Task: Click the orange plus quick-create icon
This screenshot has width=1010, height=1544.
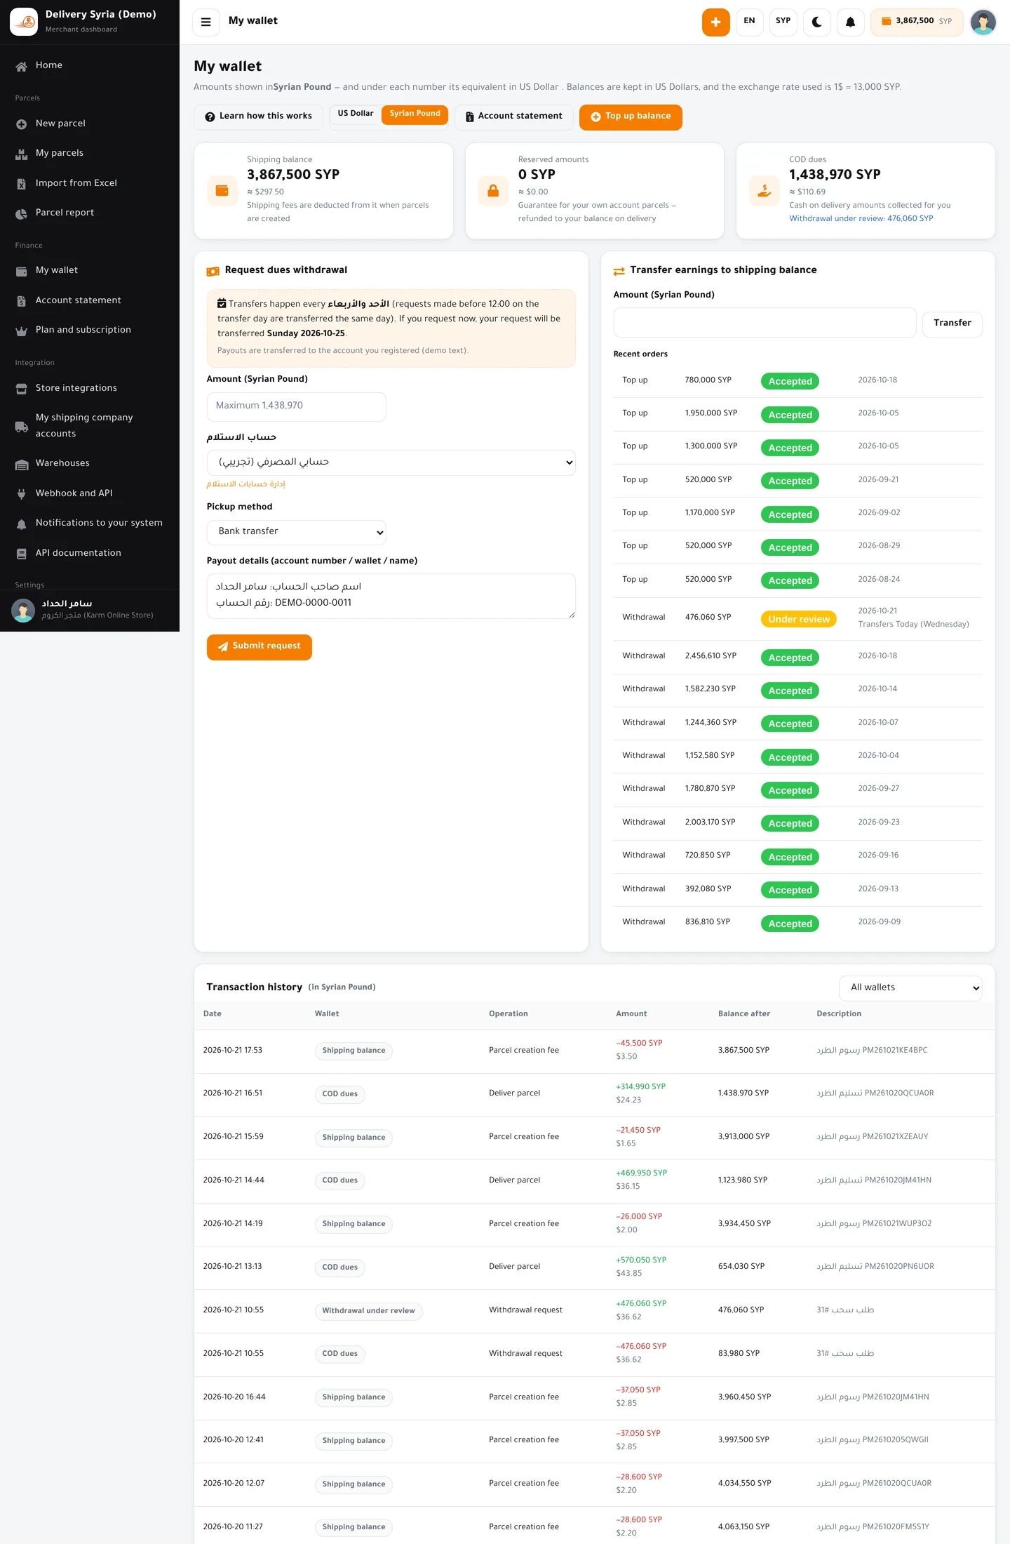Action: pos(715,22)
